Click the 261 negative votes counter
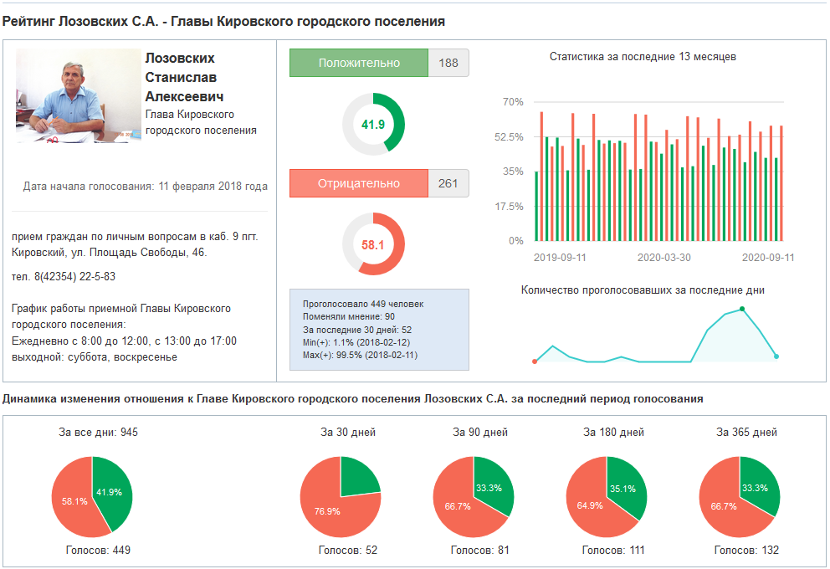The width and height of the screenshot is (830, 569). point(448,183)
